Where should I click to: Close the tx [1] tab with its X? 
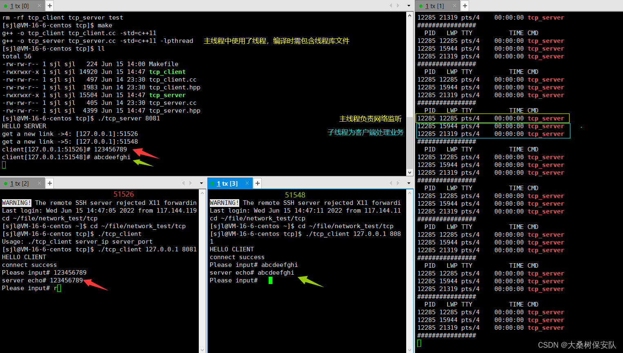click(x=454, y=6)
